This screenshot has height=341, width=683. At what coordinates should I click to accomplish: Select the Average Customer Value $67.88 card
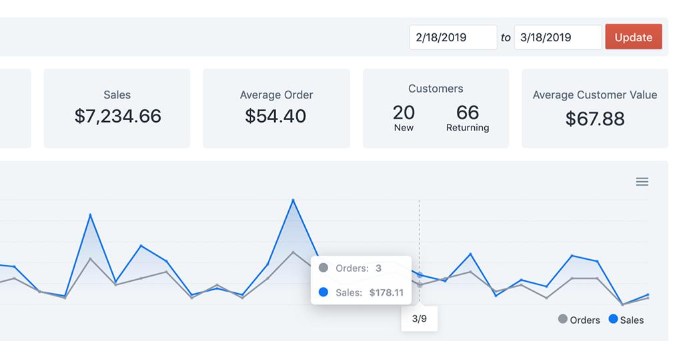[594, 109]
